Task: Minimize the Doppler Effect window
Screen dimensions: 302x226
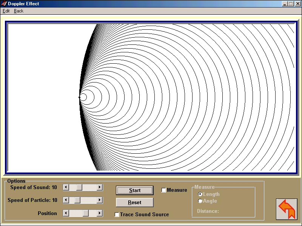Action: (285, 4)
